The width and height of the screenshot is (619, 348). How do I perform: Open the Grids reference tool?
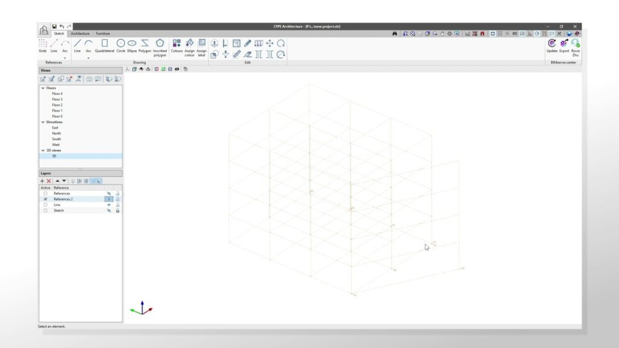(43, 45)
